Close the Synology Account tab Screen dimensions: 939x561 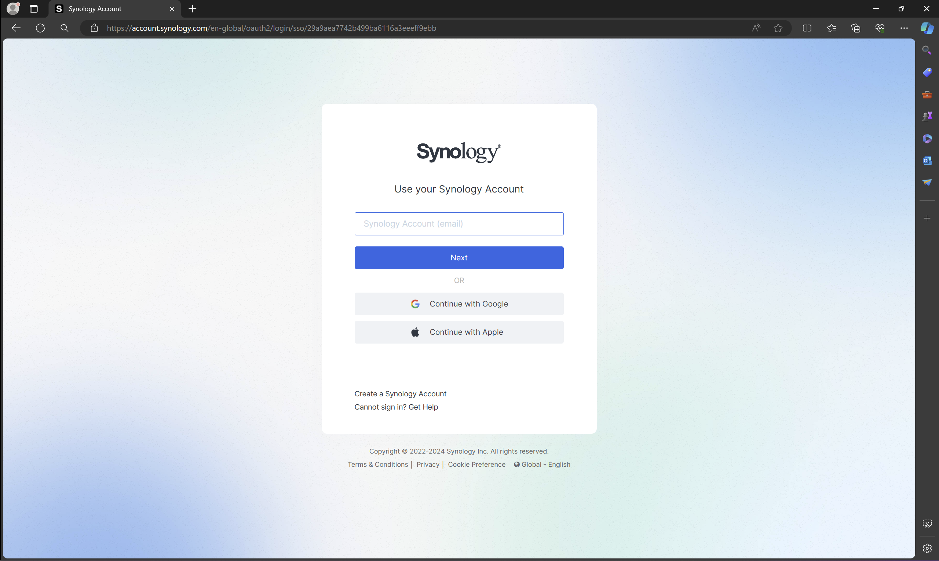click(172, 9)
